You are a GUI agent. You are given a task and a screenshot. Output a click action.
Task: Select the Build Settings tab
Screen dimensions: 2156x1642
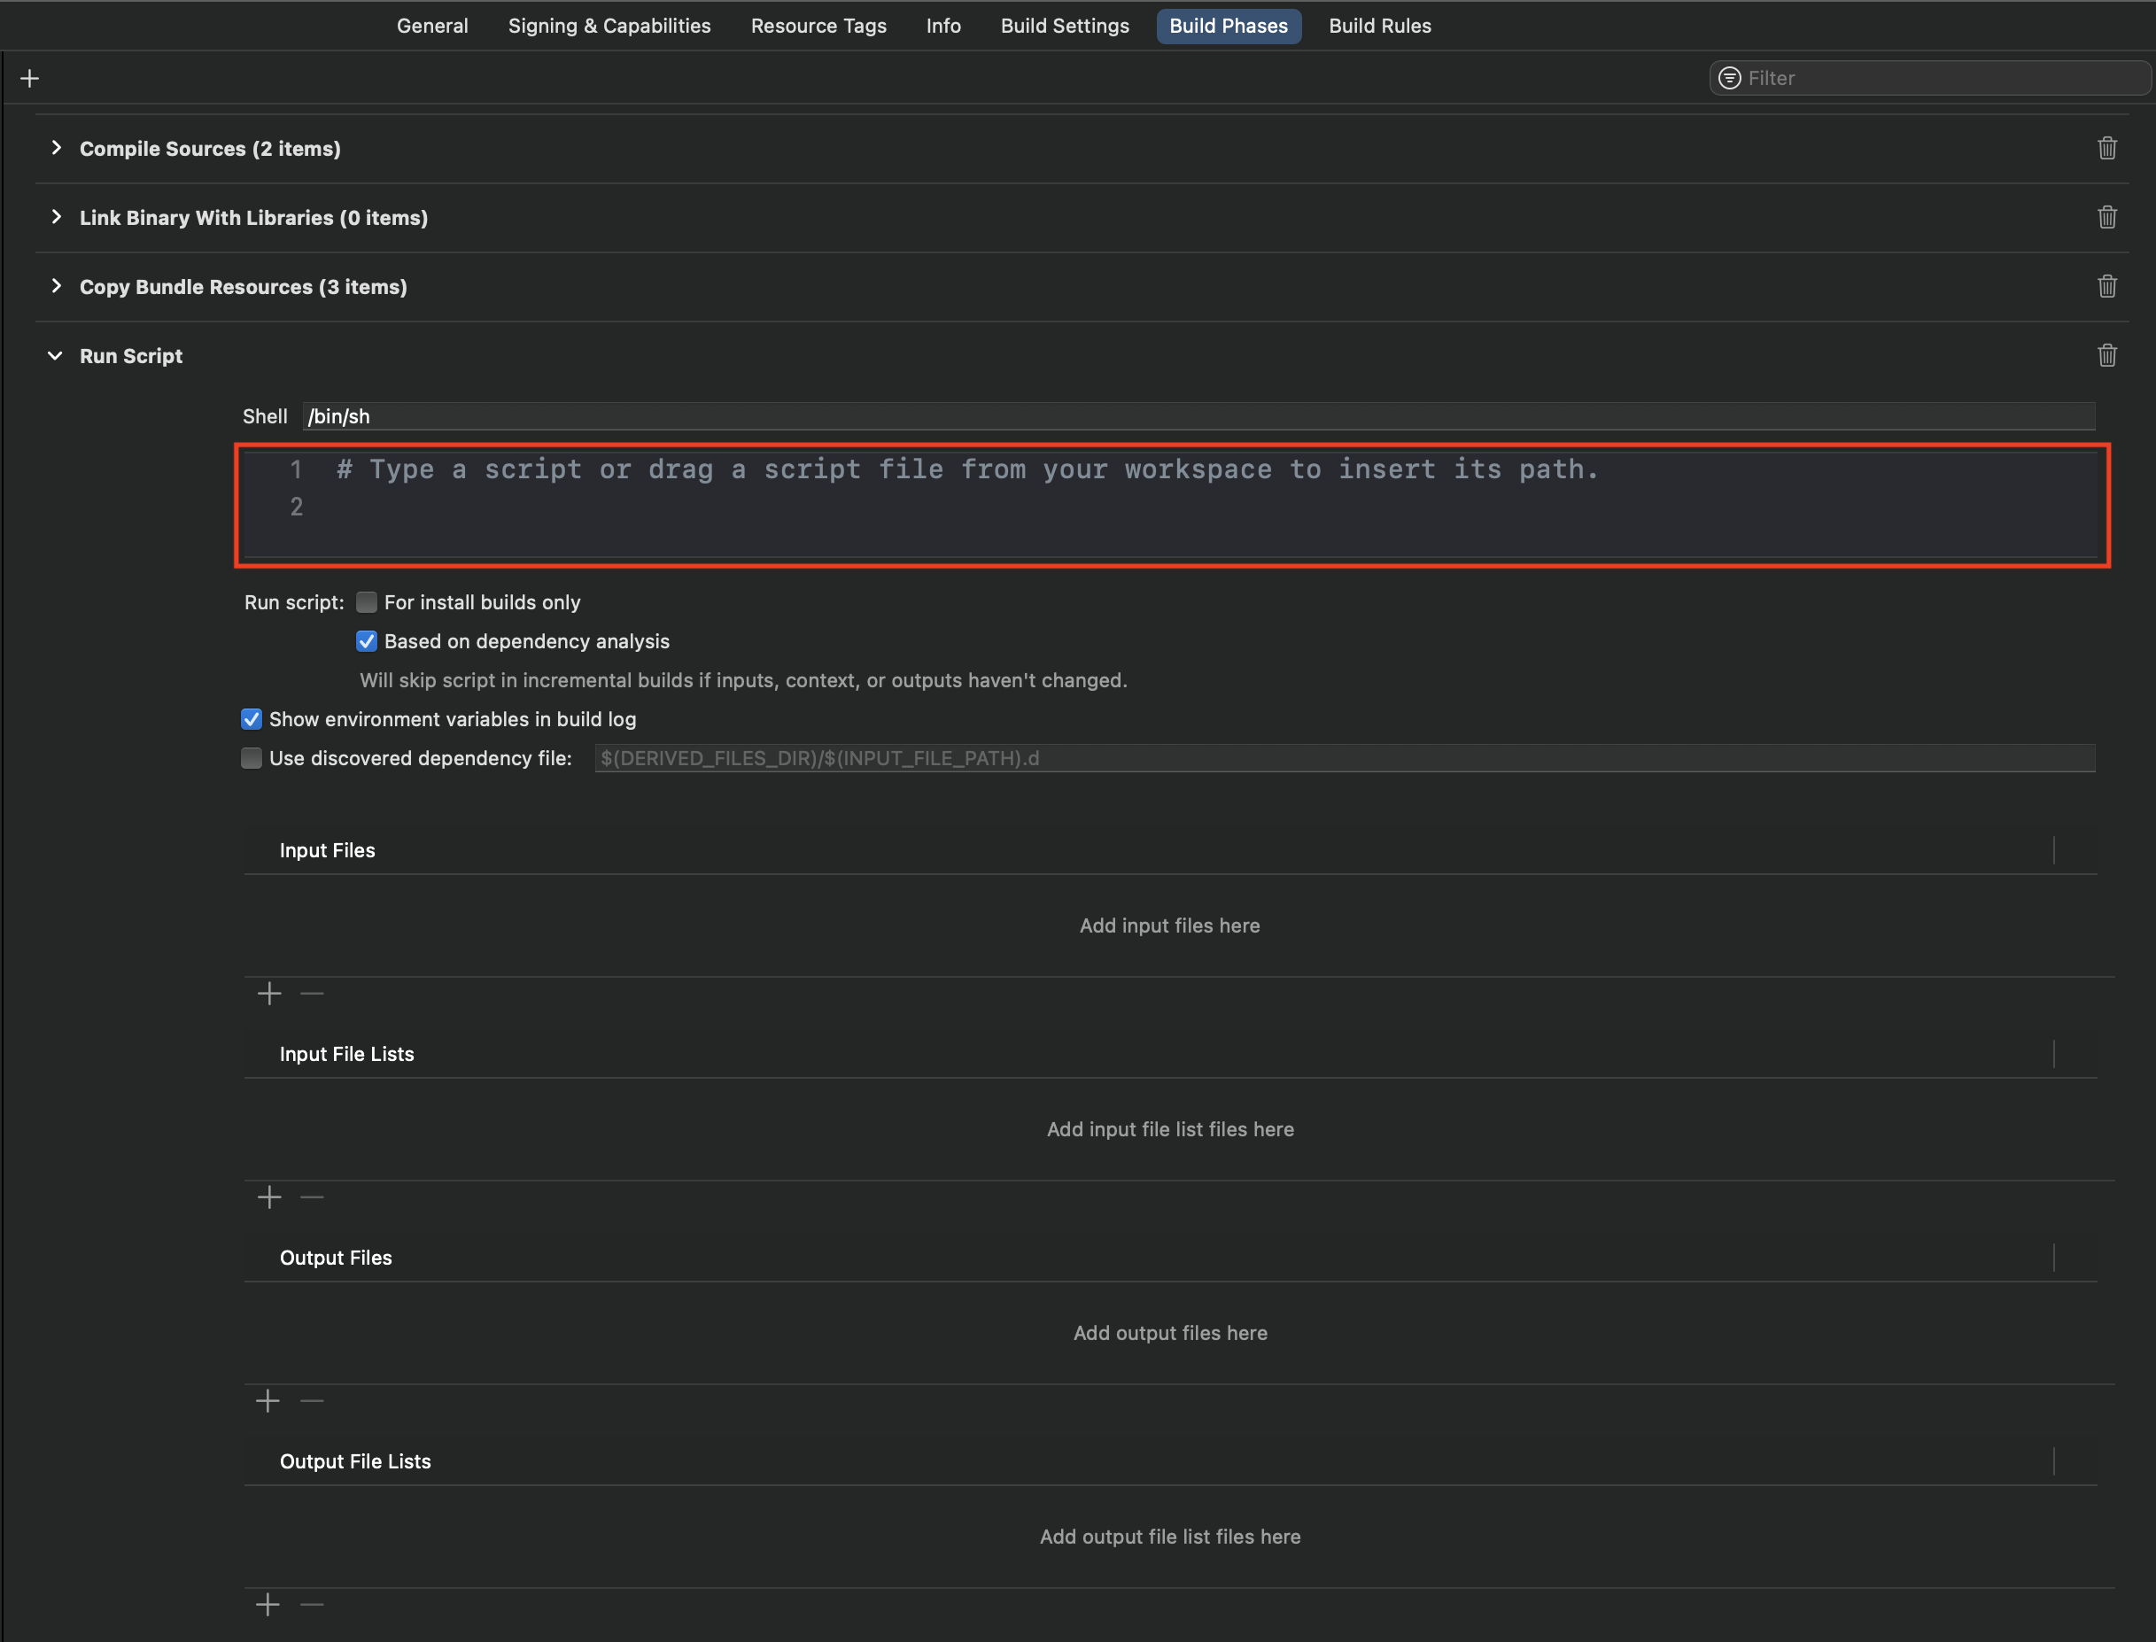(1062, 24)
